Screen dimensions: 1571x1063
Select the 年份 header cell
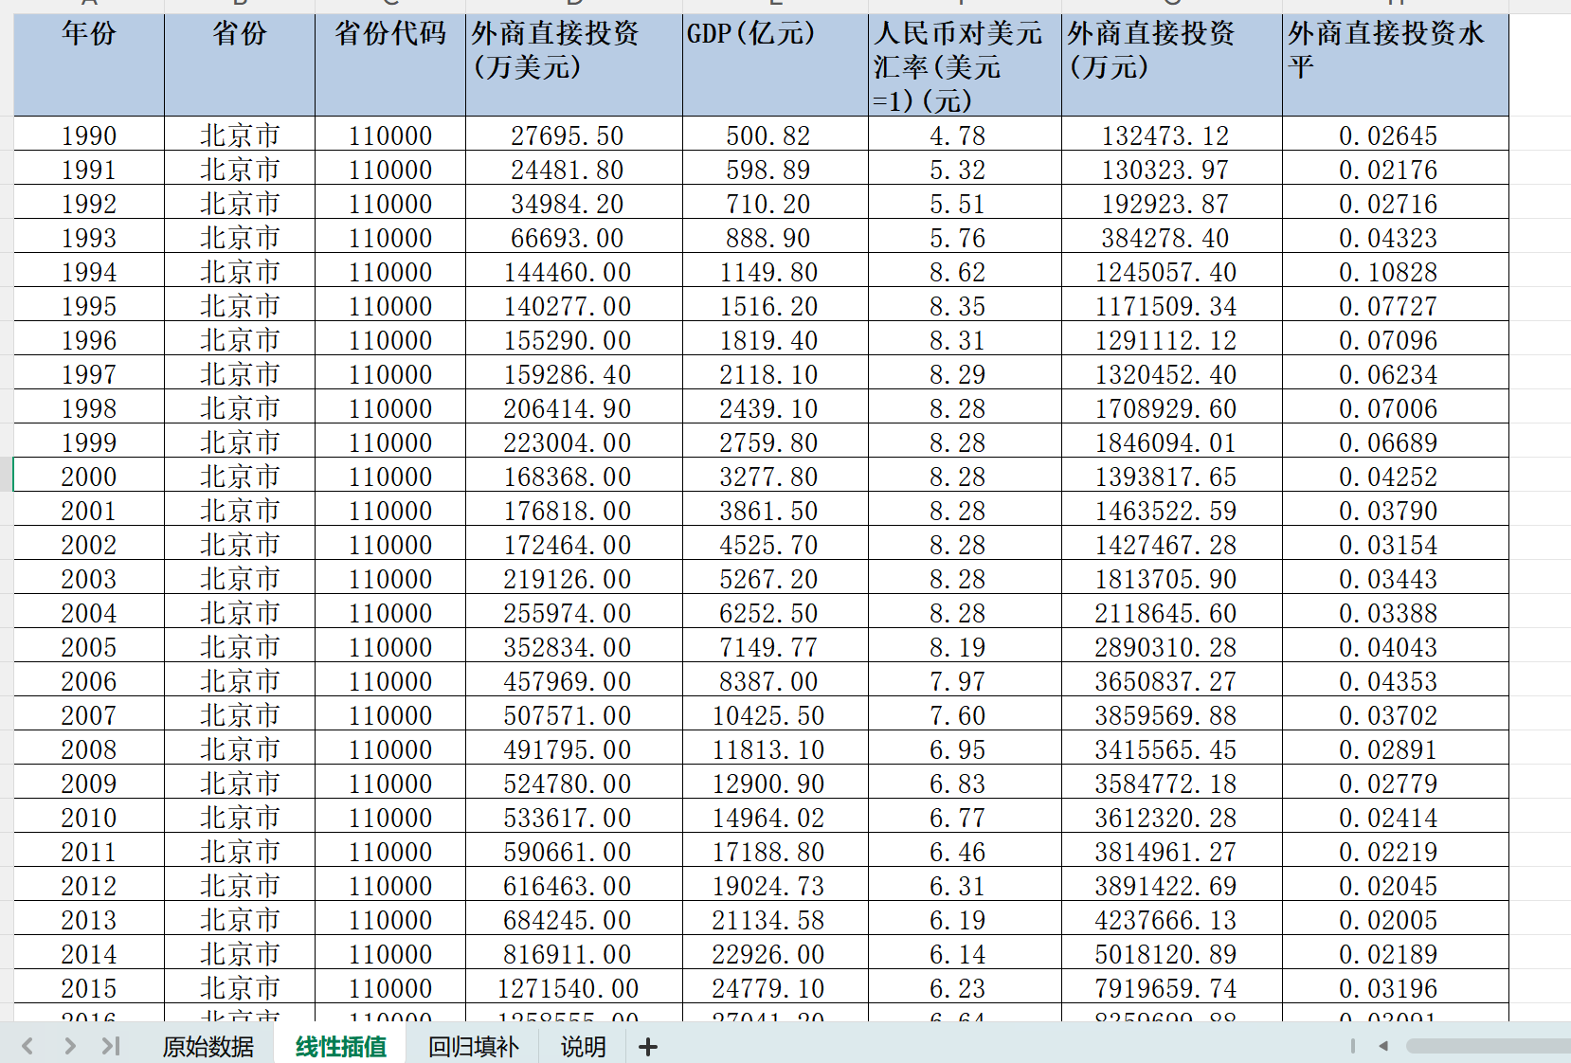pos(89,64)
